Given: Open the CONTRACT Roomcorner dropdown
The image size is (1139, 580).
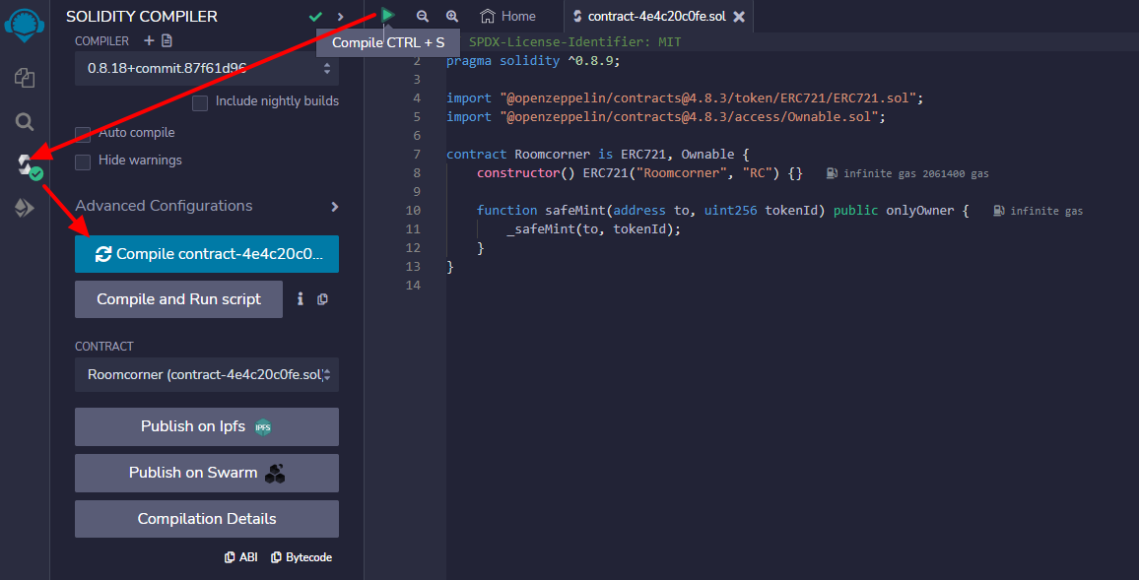Looking at the screenshot, I should click(x=207, y=374).
